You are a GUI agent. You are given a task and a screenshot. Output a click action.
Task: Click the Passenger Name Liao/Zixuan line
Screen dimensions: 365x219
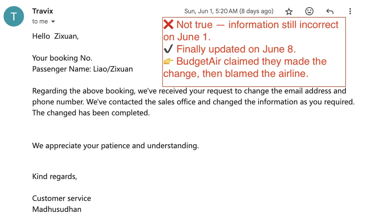pos(82,69)
